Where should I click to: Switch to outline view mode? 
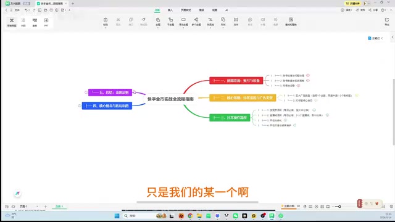pos(23,22)
